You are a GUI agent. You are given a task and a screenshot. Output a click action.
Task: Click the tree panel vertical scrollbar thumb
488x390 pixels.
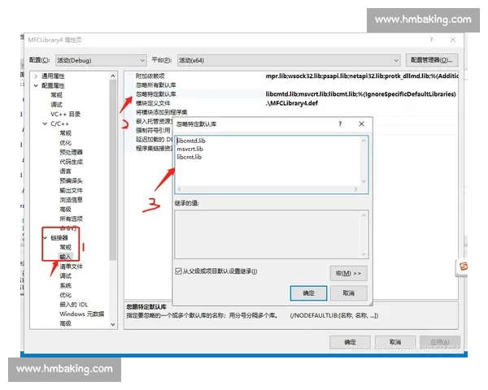(113, 170)
